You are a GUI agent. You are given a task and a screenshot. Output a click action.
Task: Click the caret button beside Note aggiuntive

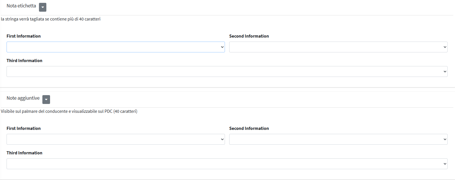[x=46, y=99]
